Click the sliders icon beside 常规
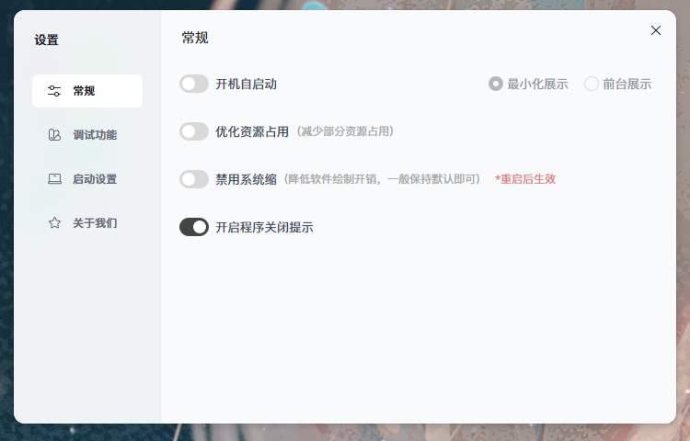Screen dimensions: 690x441 point(54,91)
